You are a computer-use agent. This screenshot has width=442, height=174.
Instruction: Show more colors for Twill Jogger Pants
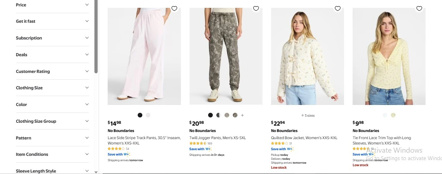click(242, 115)
